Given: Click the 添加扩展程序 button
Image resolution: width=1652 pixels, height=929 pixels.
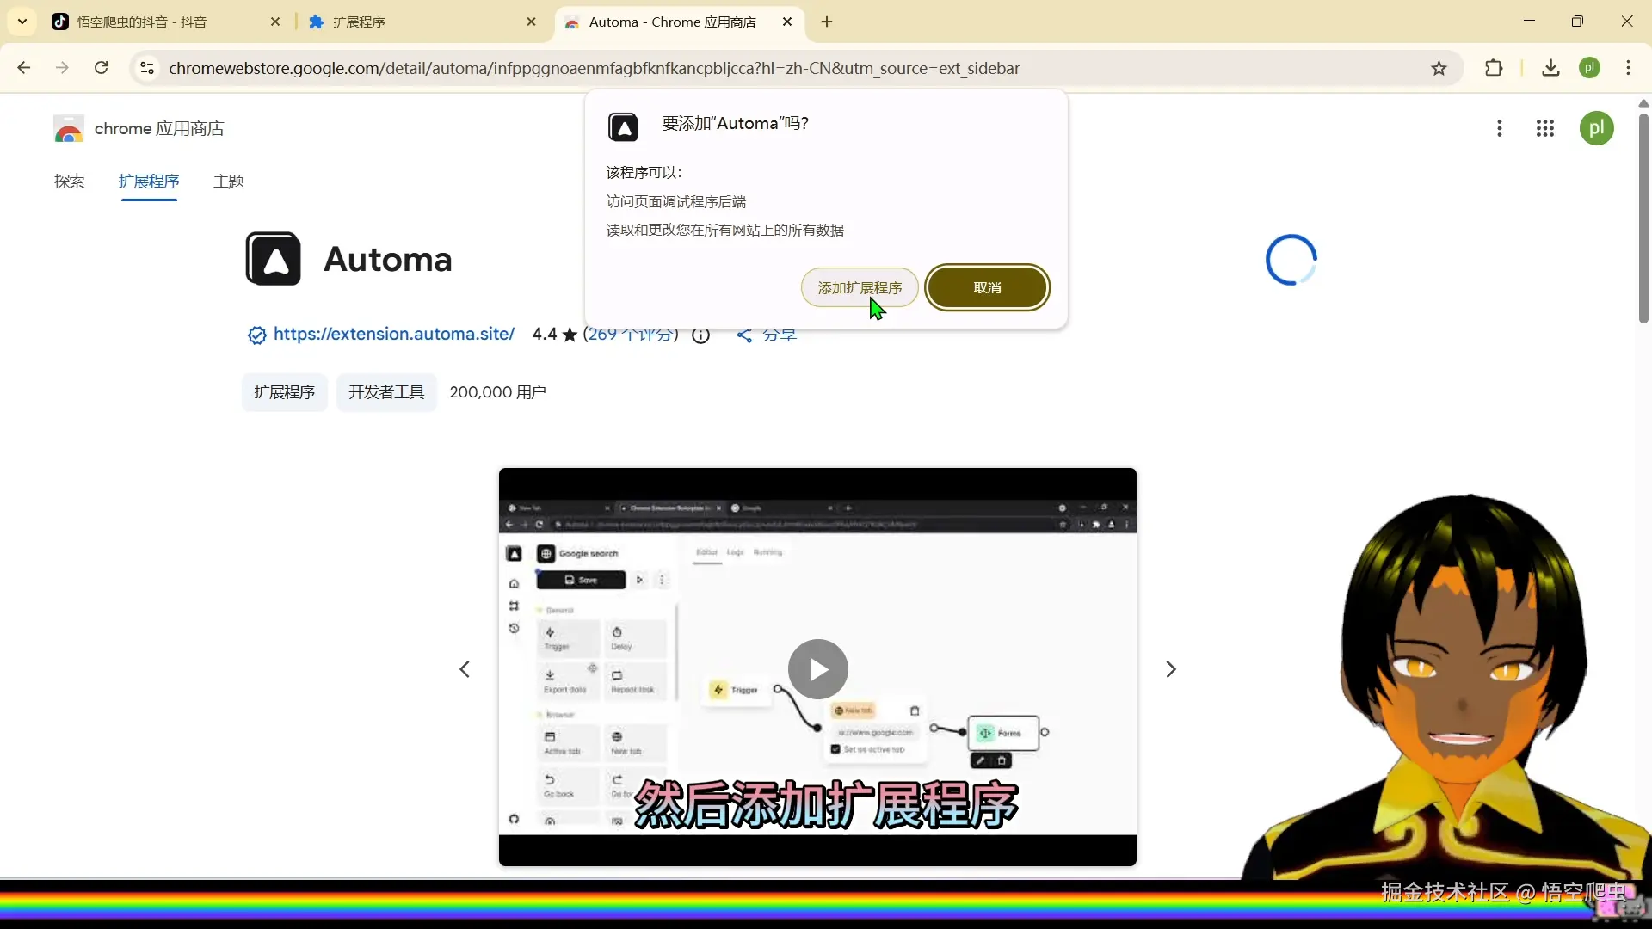Looking at the screenshot, I should pyautogui.click(x=859, y=287).
